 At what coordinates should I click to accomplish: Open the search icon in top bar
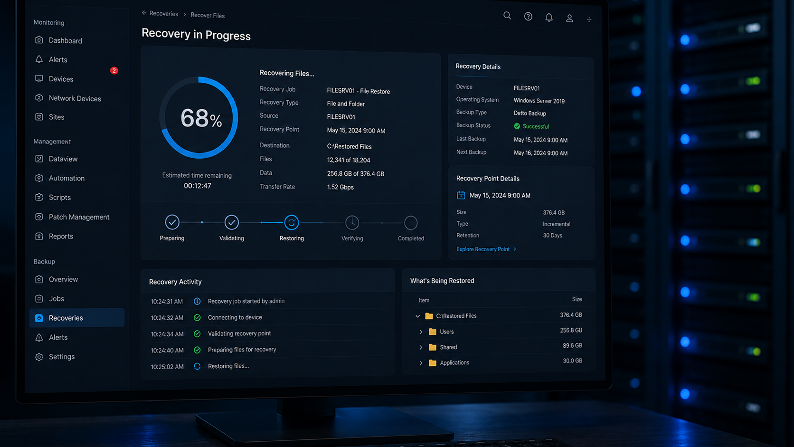coord(507,16)
